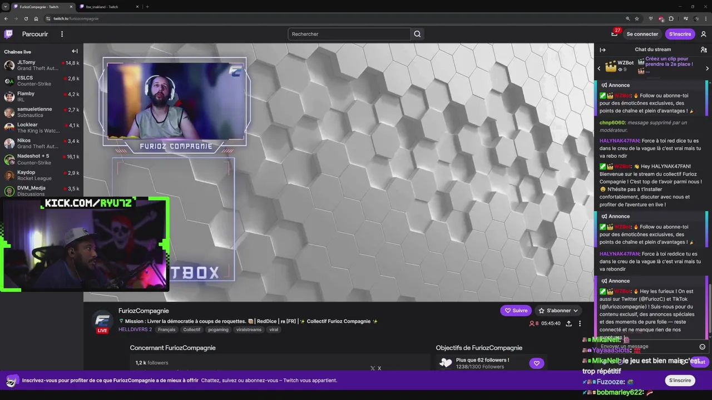The image size is (712, 400).
Task: Bookmark this page with star icon
Action: [x=637, y=18]
